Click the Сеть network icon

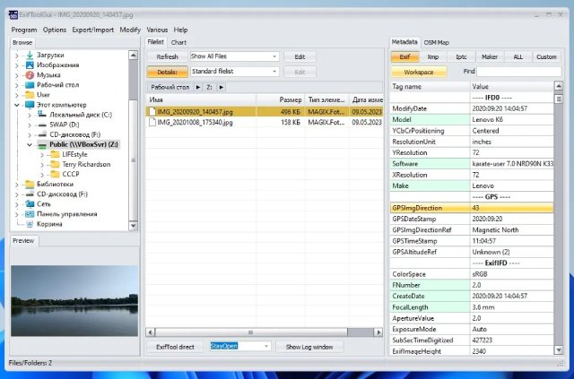click(x=30, y=203)
